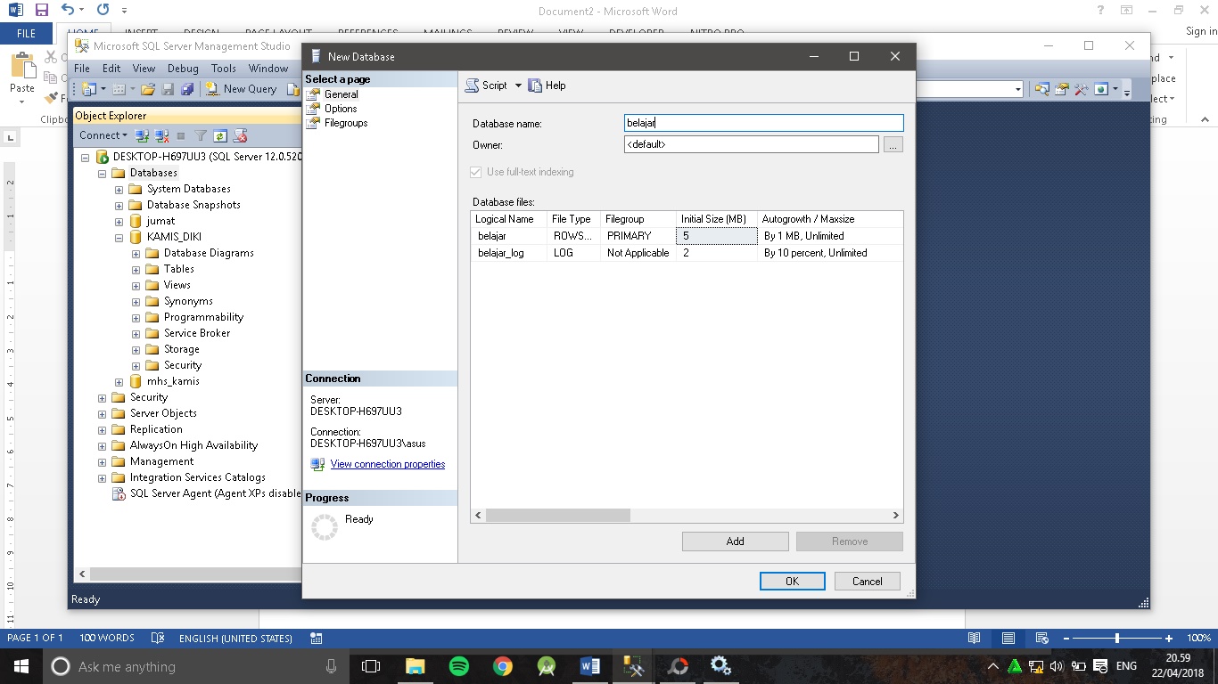Click the Properties Window icon in SSMS toolbar

point(1061,89)
